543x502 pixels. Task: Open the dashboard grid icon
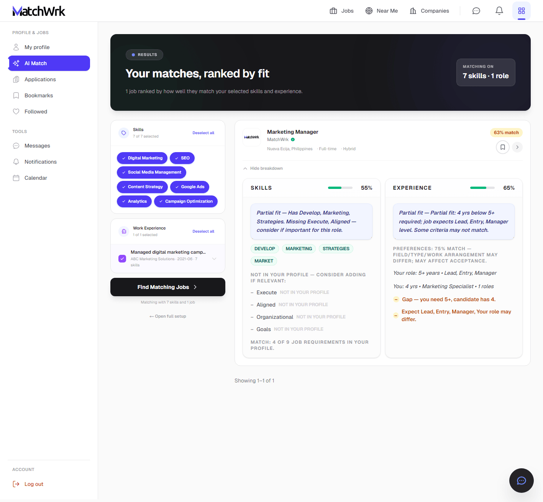click(x=521, y=11)
